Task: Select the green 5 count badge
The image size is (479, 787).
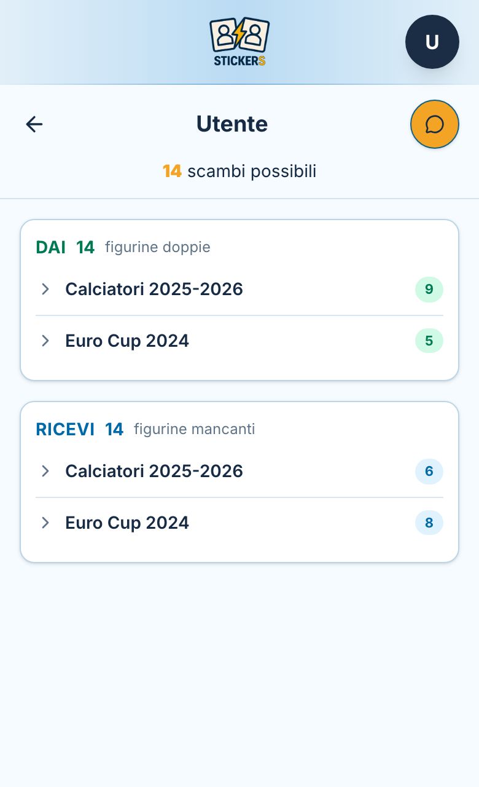Action: pyautogui.click(x=429, y=341)
